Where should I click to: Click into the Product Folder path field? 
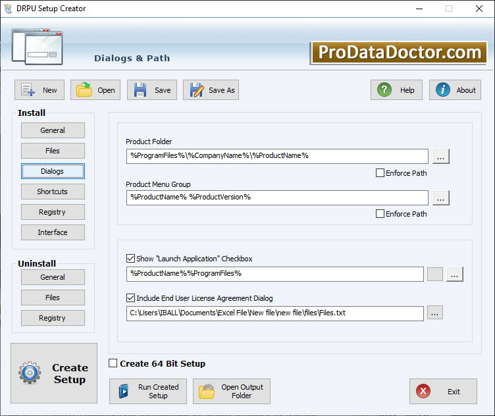(x=277, y=156)
